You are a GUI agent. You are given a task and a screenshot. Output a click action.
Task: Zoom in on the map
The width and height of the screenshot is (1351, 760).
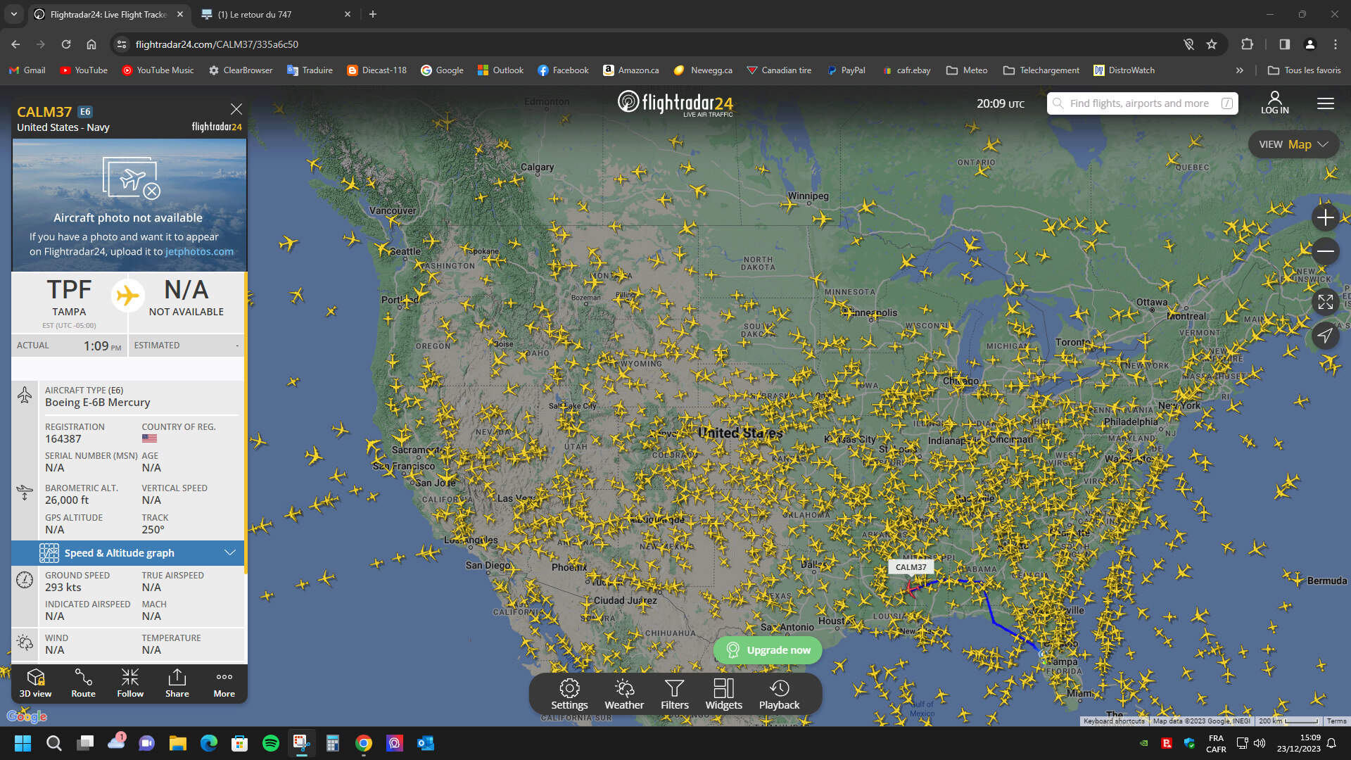pyautogui.click(x=1325, y=217)
